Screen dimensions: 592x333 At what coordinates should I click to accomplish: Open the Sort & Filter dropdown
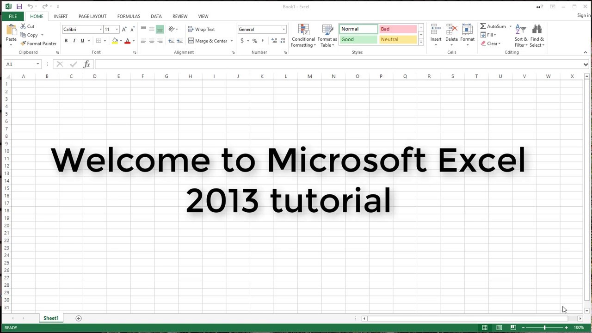[x=521, y=36]
